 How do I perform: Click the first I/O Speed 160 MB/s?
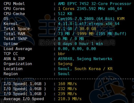[x=68, y=84]
